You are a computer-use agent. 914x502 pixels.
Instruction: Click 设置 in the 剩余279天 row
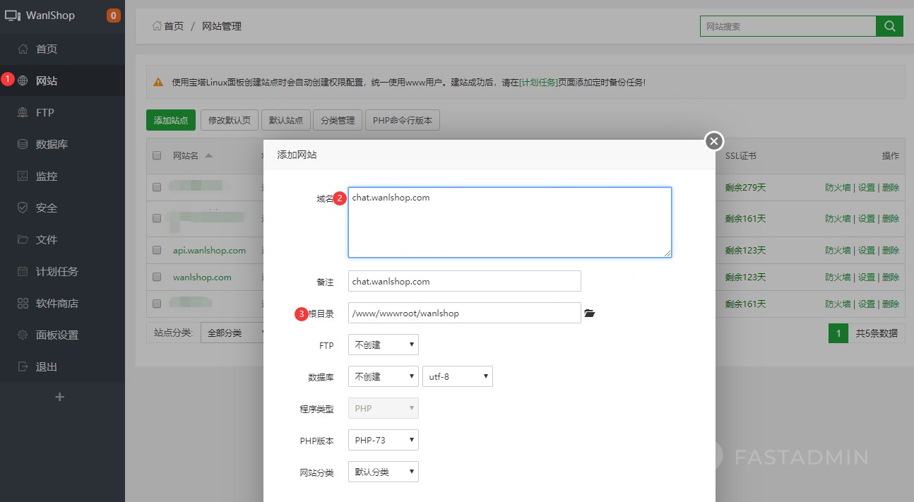tap(866, 188)
